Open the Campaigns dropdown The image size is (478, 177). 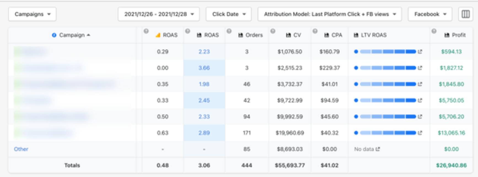point(32,14)
